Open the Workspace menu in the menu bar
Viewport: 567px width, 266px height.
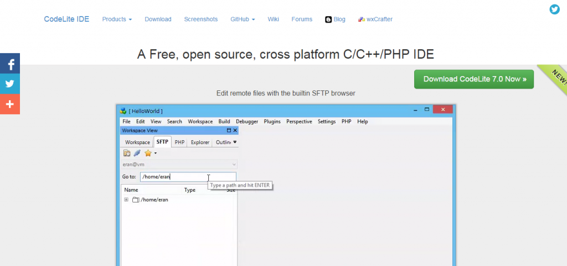[200, 121]
